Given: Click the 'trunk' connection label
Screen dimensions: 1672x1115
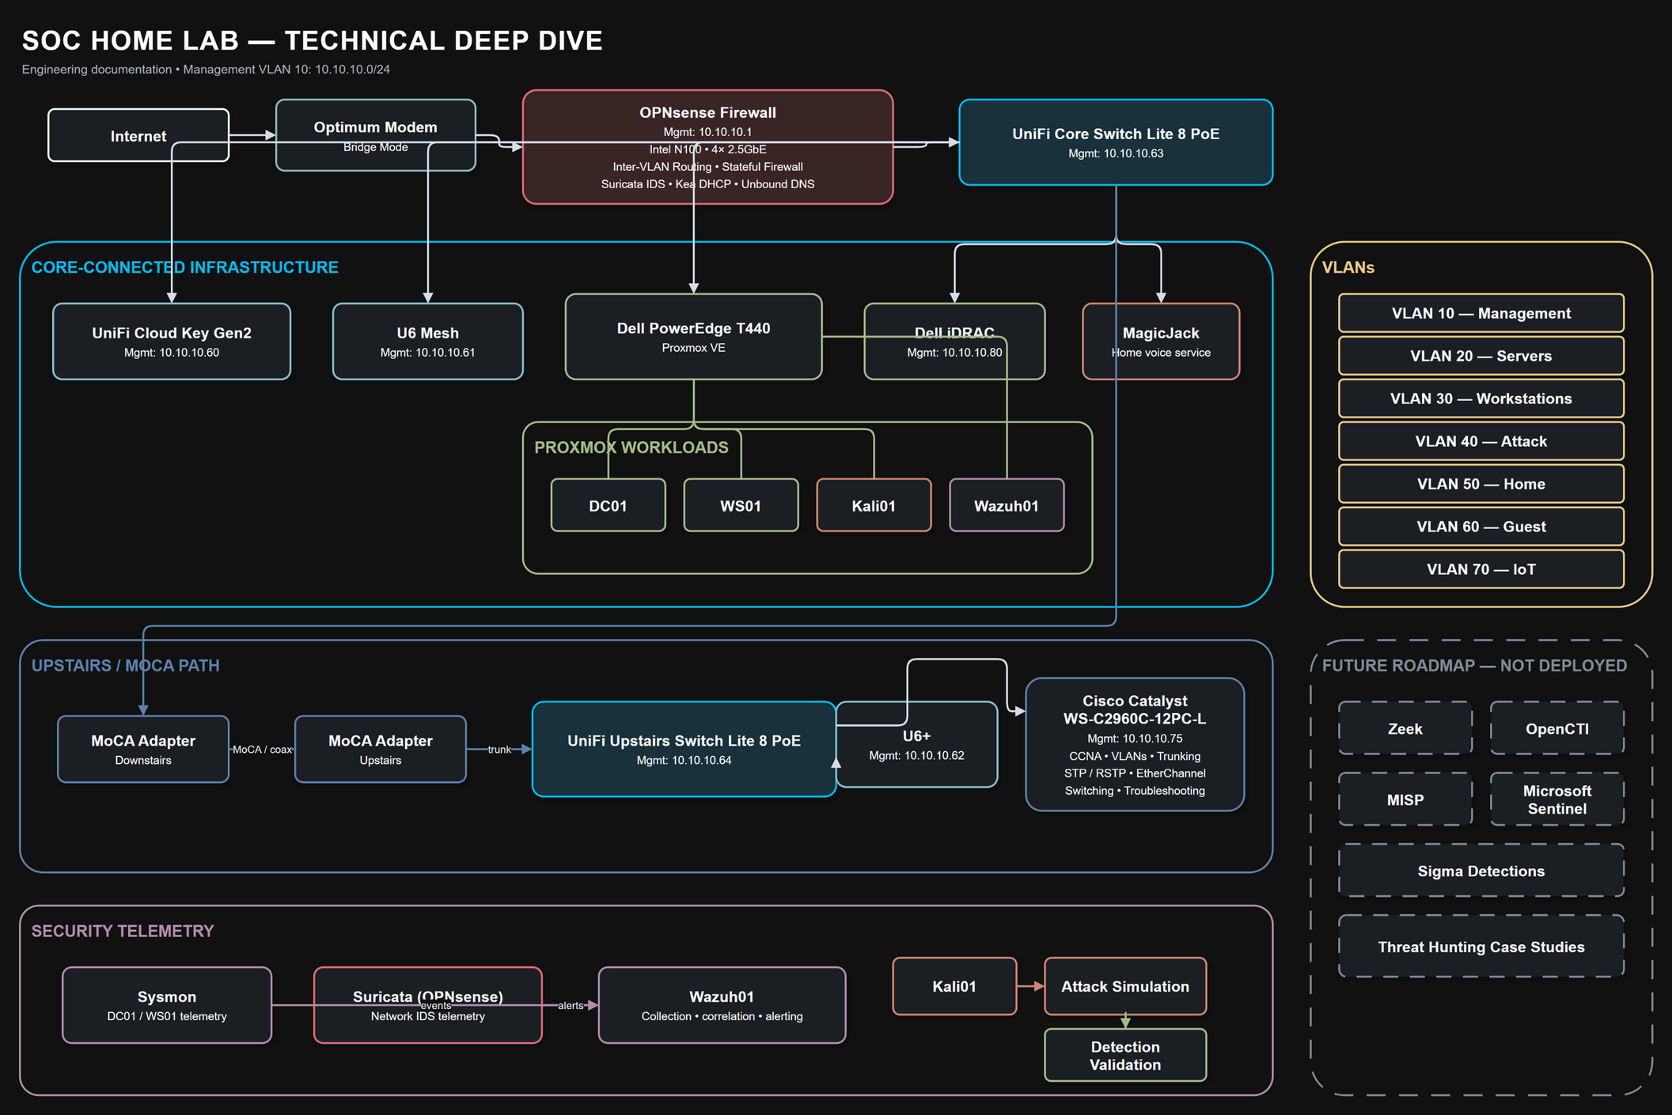Looking at the screenshot, I should coord(499,750).
